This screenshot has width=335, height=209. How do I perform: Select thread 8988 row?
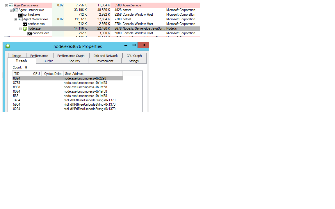pyautogui.click(x=67, y=87)
